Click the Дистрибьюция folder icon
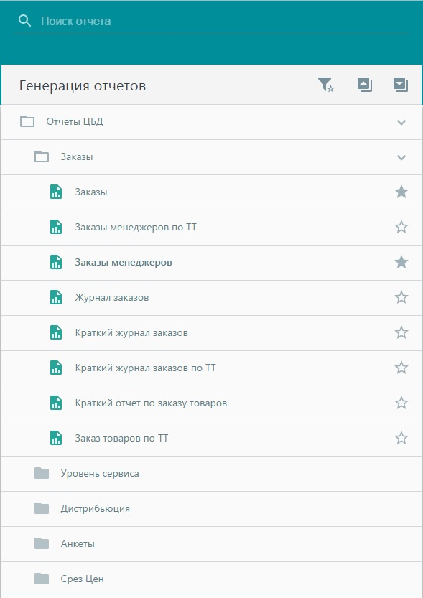 42,508
